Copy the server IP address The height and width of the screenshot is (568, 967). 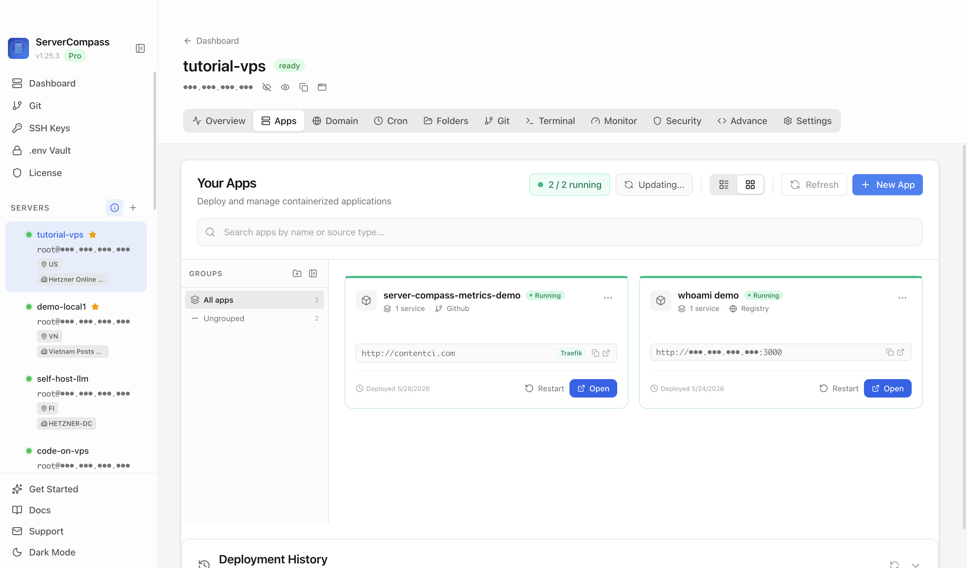click(x=304, y=87)
